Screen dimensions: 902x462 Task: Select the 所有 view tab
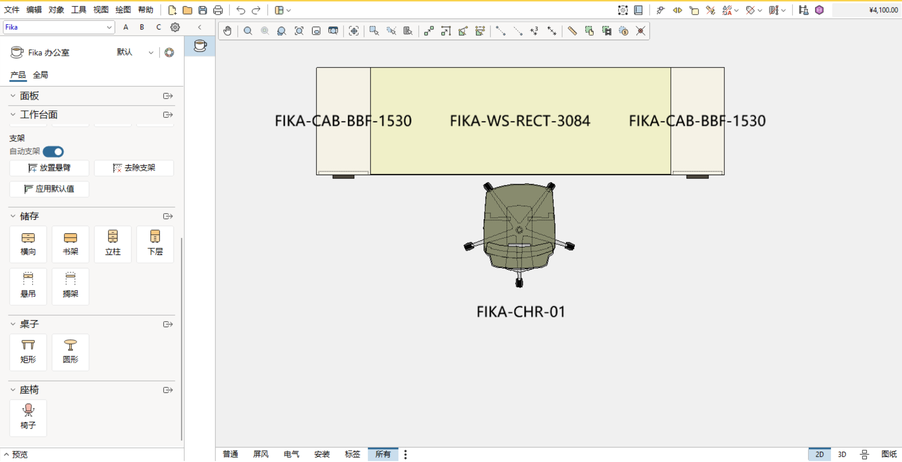[x=383, y=454]
